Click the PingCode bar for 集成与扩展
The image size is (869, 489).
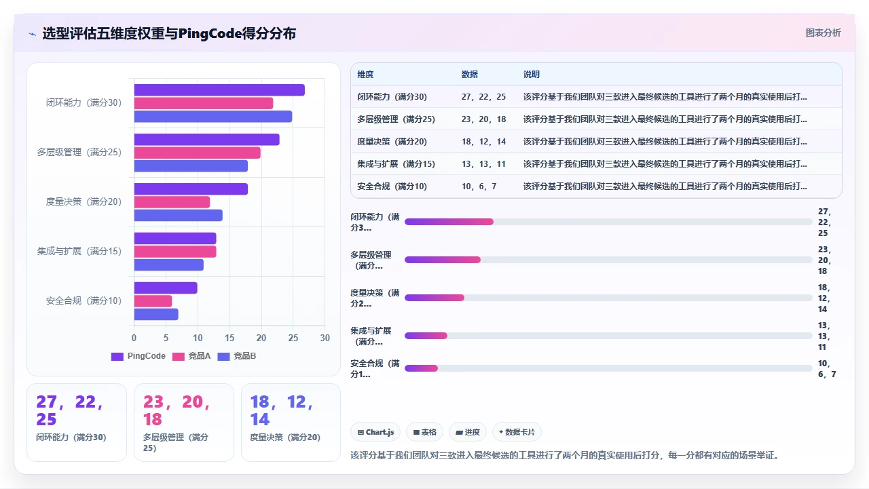[175, 239]
